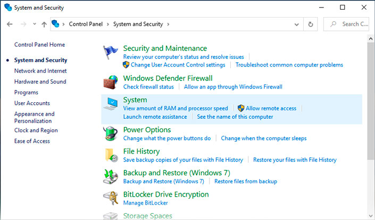Select System and Security in sidebar

click(40, 60)
